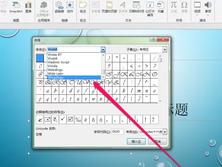Viewport: 222px width, 167px height.
Task: Click the symbol grid scrollbar up arrow
Action: (x=160, y=56)
